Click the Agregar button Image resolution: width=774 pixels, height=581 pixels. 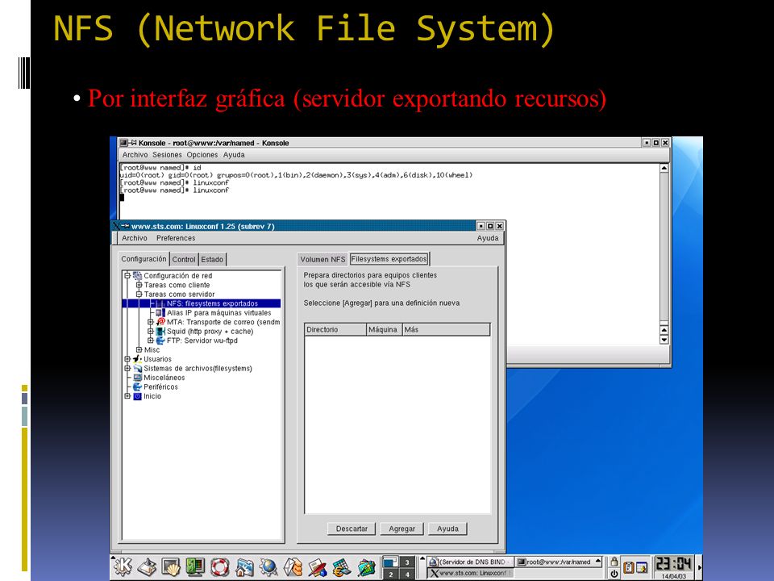click(x=402, y=529)
